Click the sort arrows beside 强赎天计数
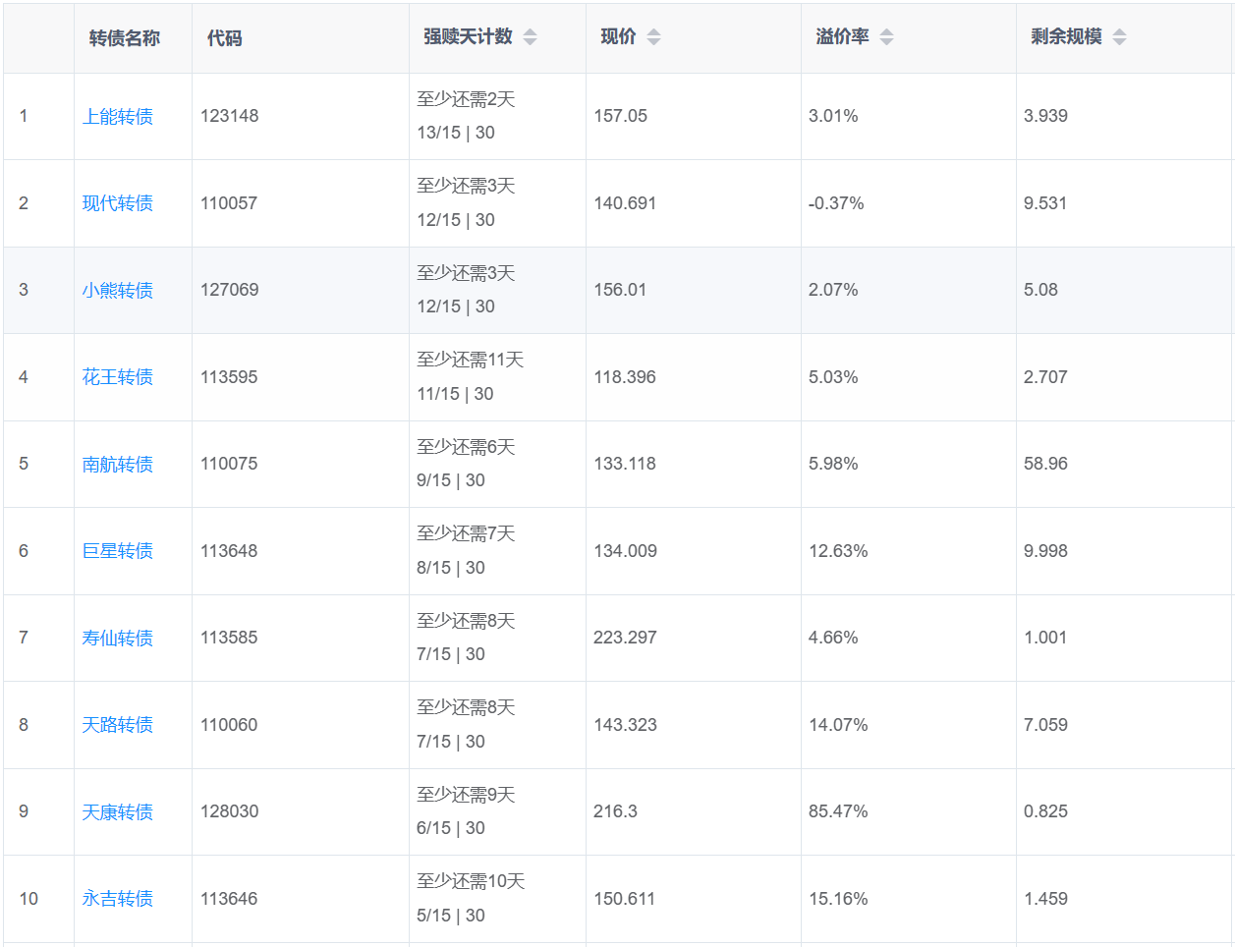The image size is (1235, 947). tap(530, 37)
